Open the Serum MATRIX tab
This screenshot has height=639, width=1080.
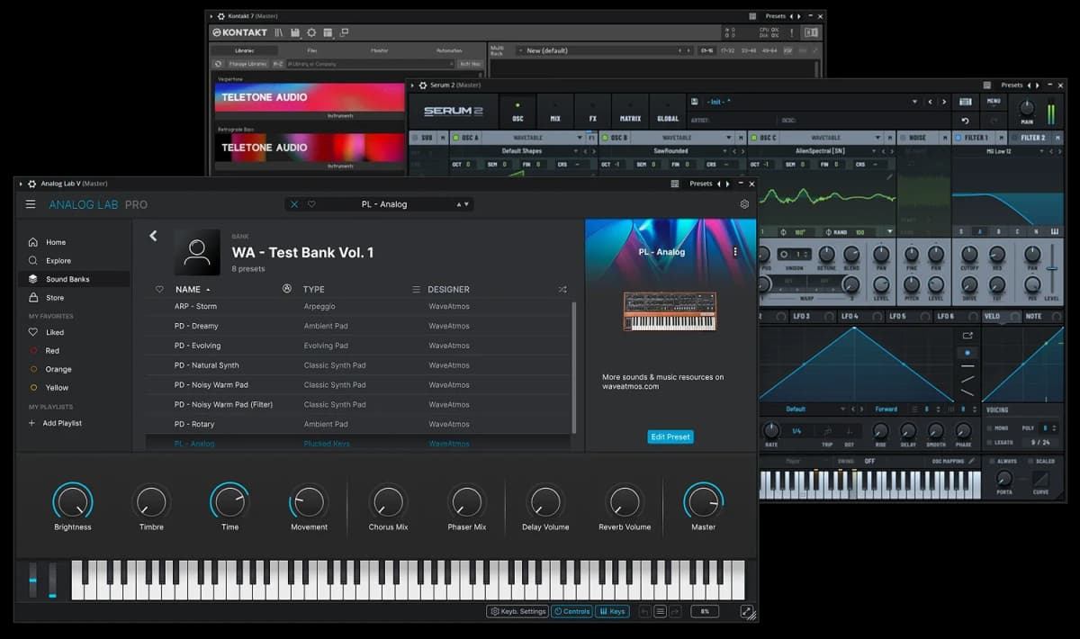pos(630,112)
